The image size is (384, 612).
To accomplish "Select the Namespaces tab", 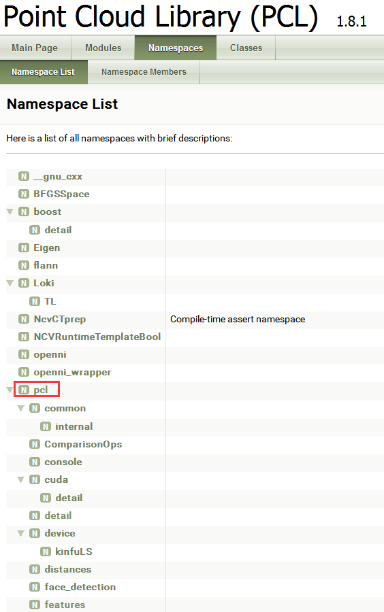I will click(x=176, y=48).
